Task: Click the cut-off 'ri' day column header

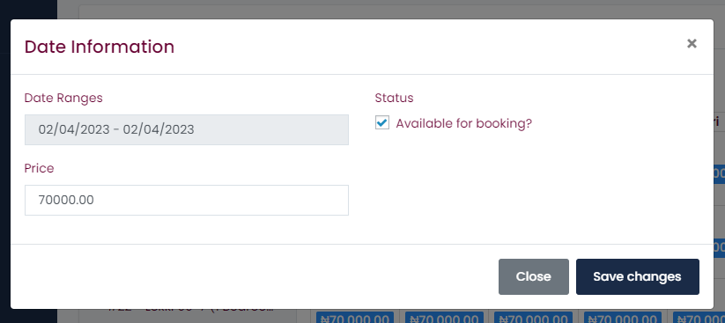Action: [x=716, y=121]
